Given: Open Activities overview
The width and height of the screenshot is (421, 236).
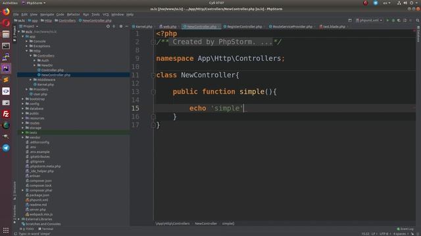Looking at the screenshot, I should (10, 3).
